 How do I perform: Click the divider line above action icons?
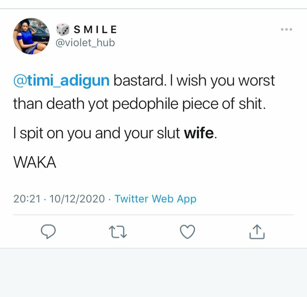coord(153,215)
